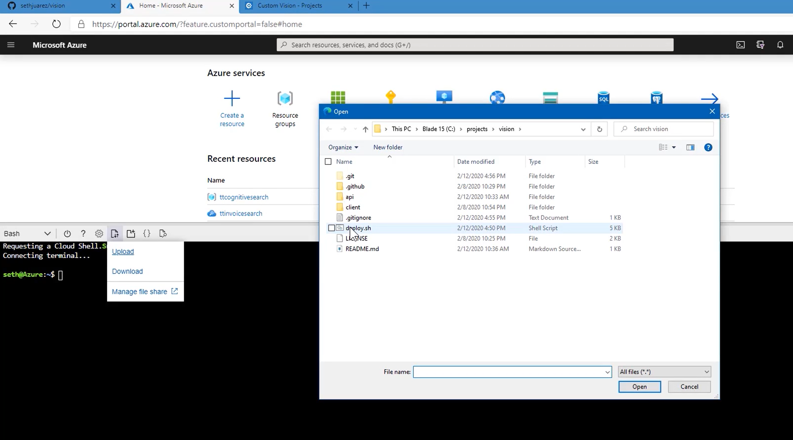The height and width of the screenshot is (440, 793).
Task: Click the Azure search resources box
Action: point(475,45)
